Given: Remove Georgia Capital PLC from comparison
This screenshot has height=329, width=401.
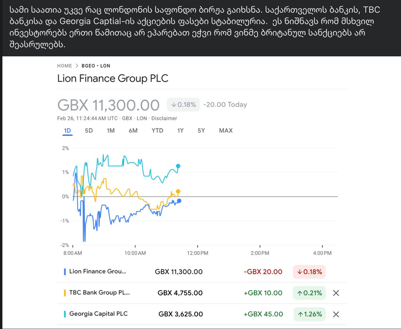Looking at the screenshot, I should [336, 314].
